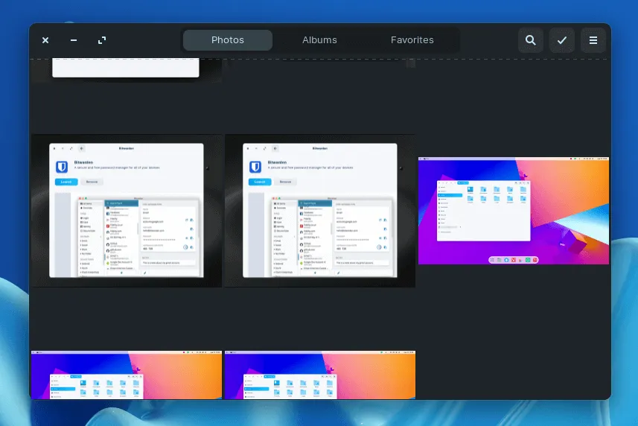Maximize the Photos window
Screen dimensions: 638x426
tap(102, 40)
